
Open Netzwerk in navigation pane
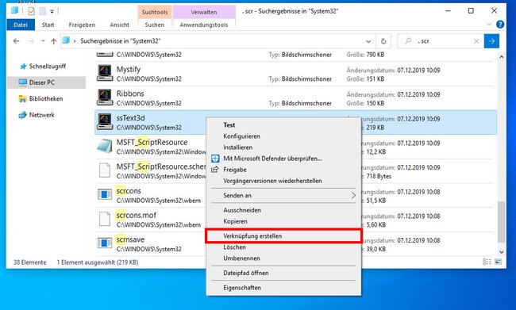(41, 115)
